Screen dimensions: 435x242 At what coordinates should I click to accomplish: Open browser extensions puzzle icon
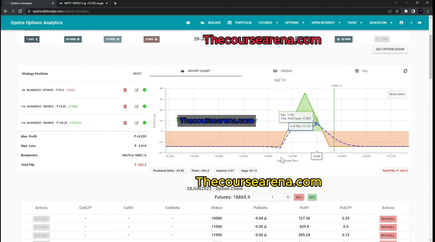point(406,11)
